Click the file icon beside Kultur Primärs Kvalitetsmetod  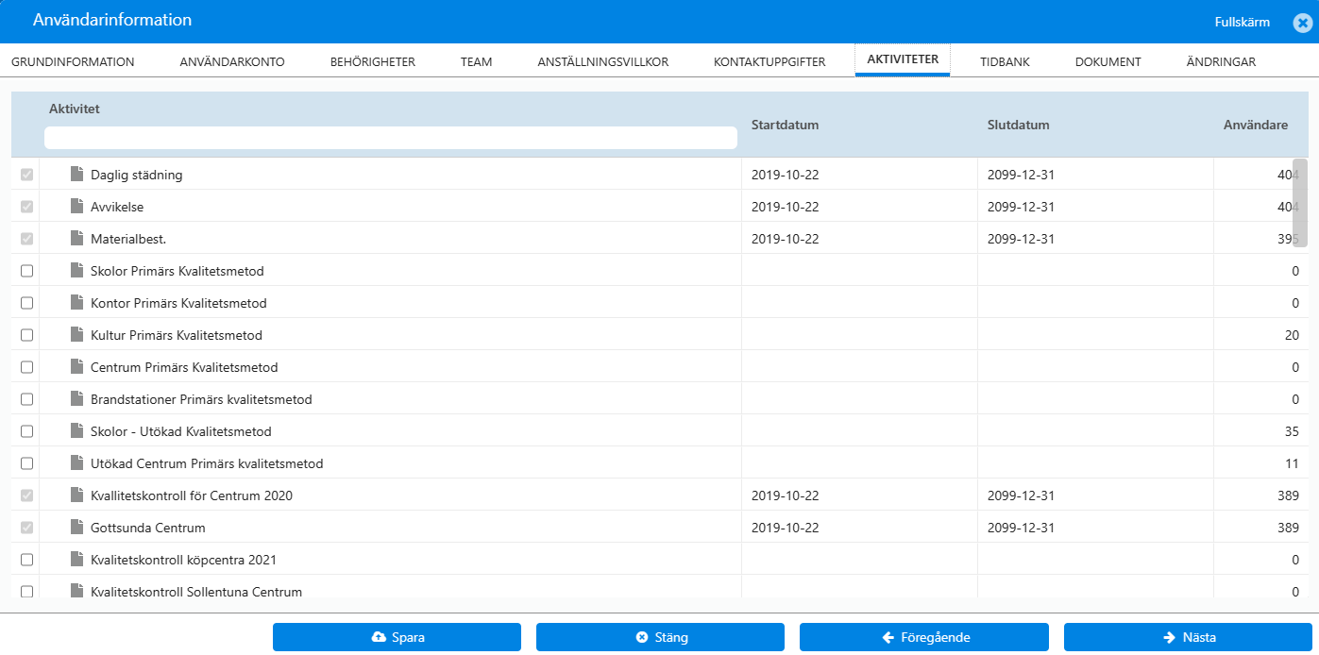(x=77, y=334)
